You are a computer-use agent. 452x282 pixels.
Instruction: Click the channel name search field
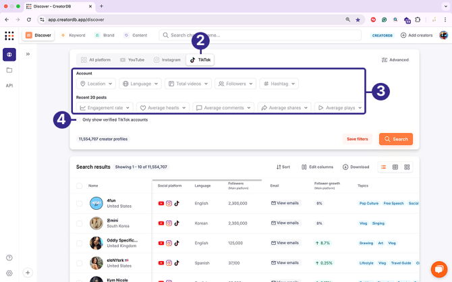[260, 35]
